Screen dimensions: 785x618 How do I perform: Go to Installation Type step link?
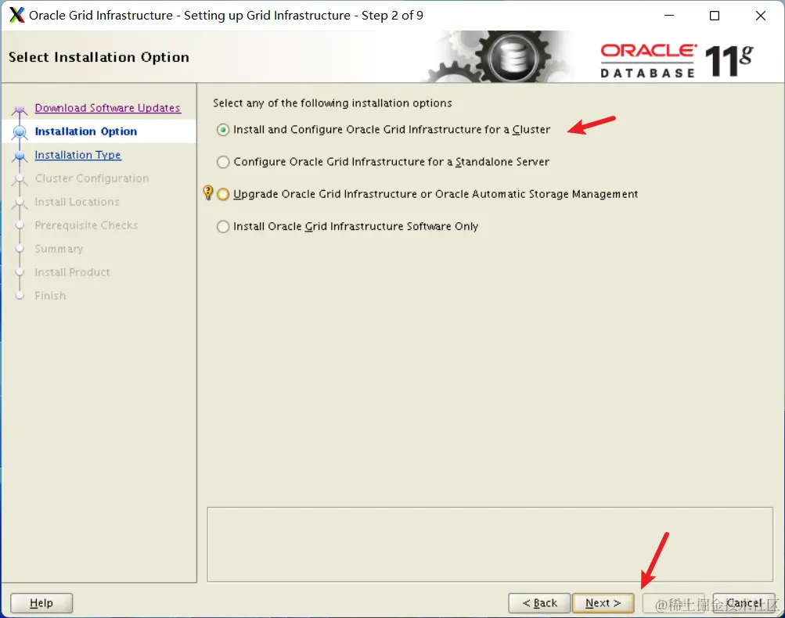[x=77, y=155]
